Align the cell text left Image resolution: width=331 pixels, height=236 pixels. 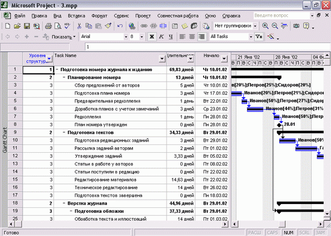point(182,37)
